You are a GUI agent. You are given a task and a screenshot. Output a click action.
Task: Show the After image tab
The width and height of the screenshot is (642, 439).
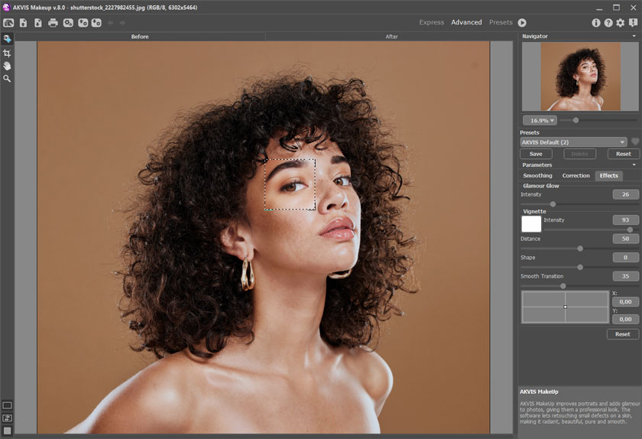[x=391, y=37]
